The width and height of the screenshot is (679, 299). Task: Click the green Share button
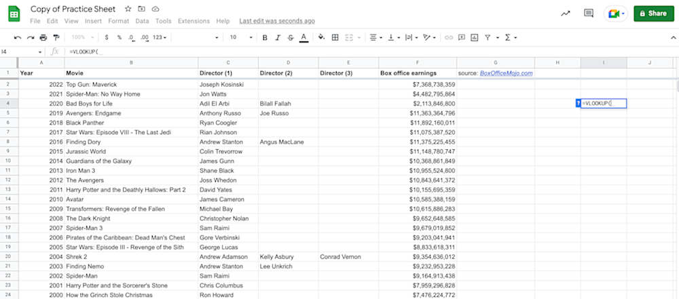click(x=654, y=14)
